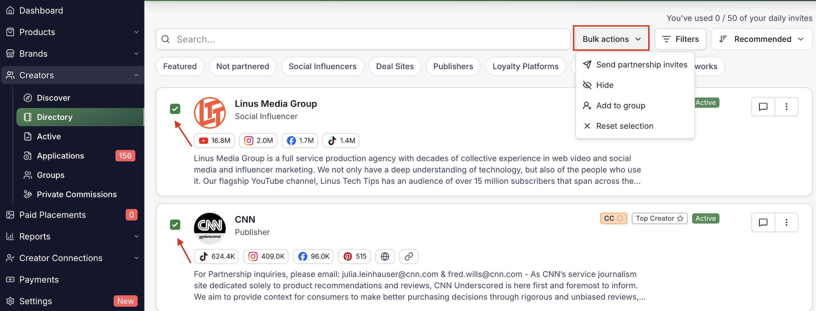Click the CNN Underscored logo thumbnail
The width and height of the screenshot is (816, 311).
point(210,228)
